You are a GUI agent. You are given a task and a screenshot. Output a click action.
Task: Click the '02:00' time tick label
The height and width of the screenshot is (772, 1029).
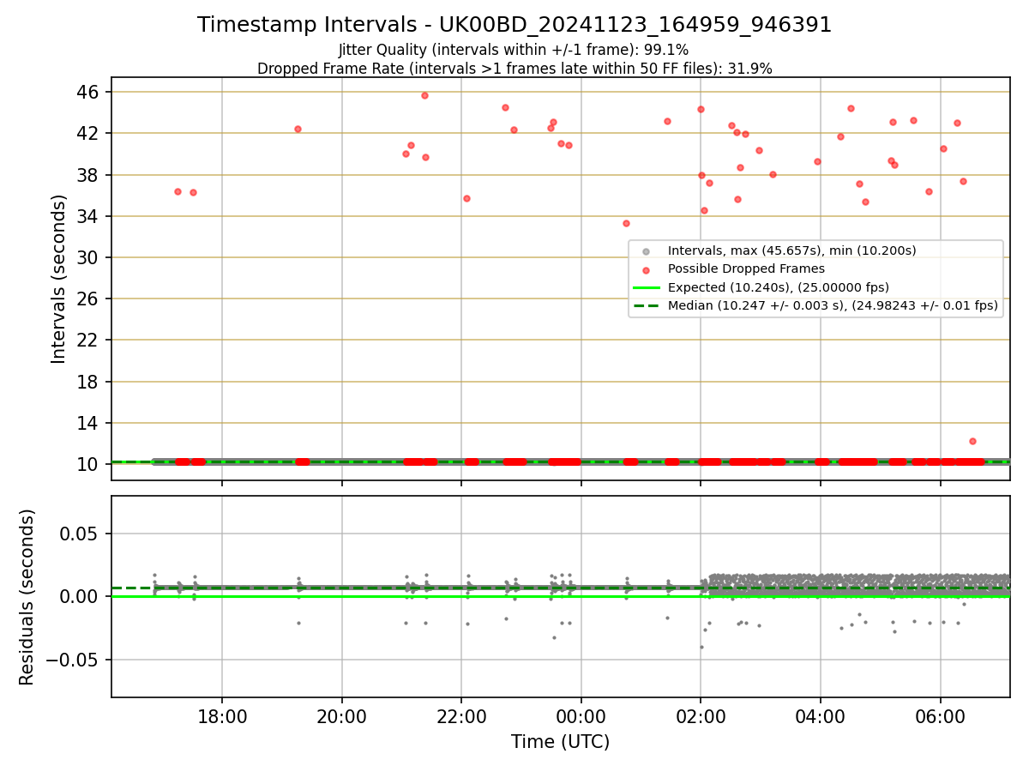tap(701, 717)
